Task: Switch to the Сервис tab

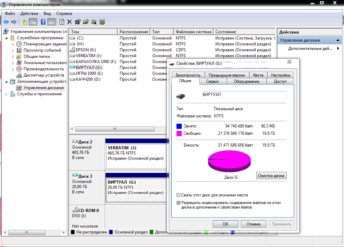Action: [x=213, y=81]
